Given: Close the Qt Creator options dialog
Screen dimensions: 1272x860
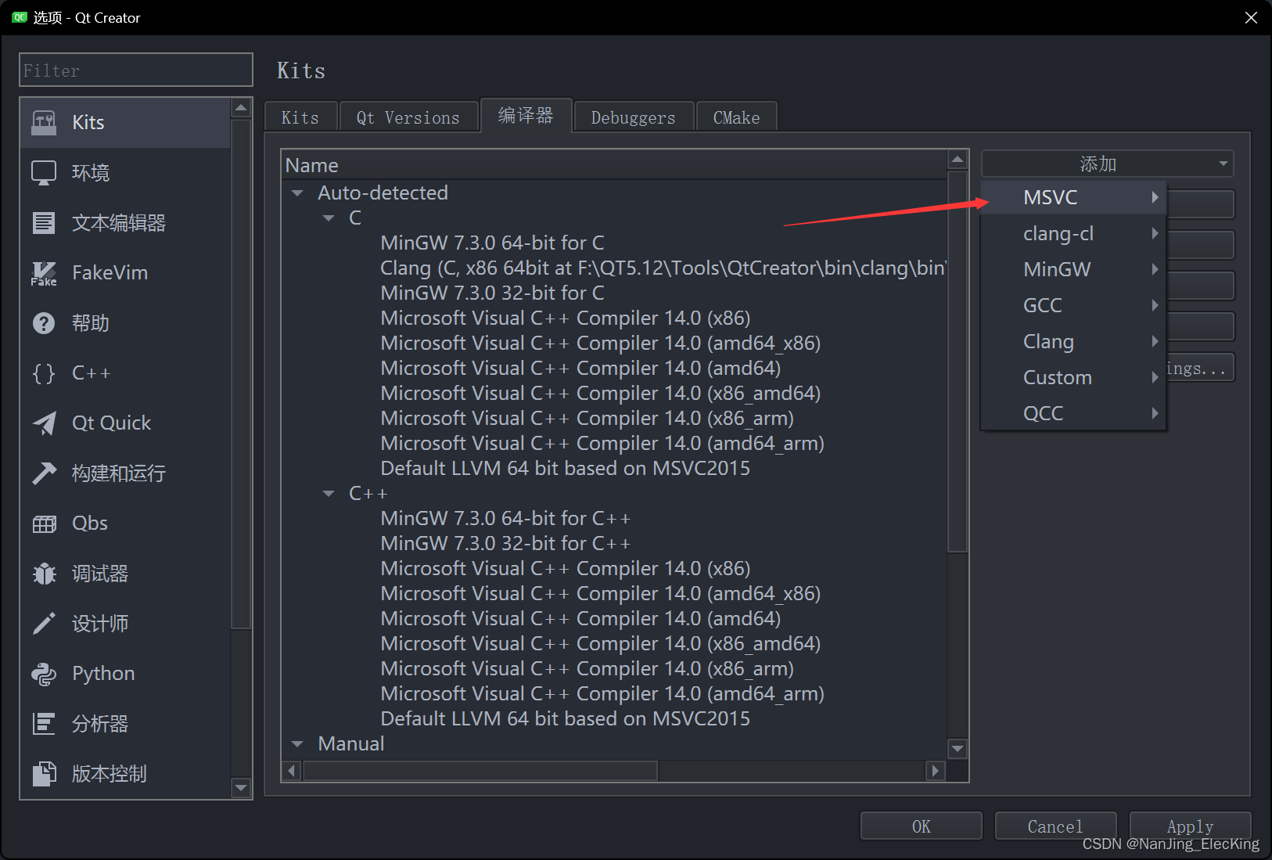Looking at the screenshot, I should [x=1251, y=17].
